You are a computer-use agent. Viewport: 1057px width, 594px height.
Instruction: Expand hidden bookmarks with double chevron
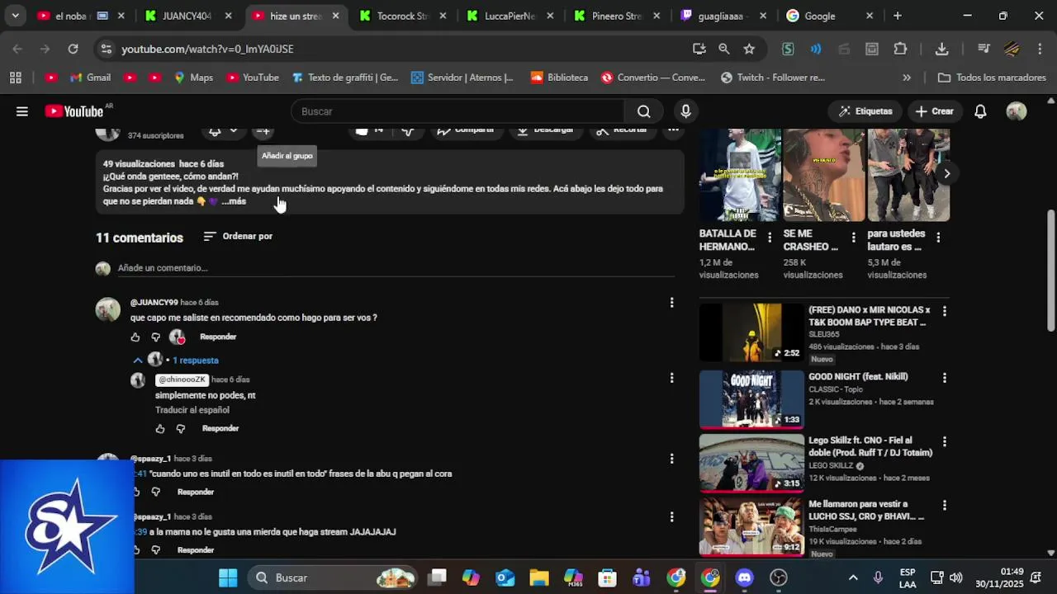[907, 78]
